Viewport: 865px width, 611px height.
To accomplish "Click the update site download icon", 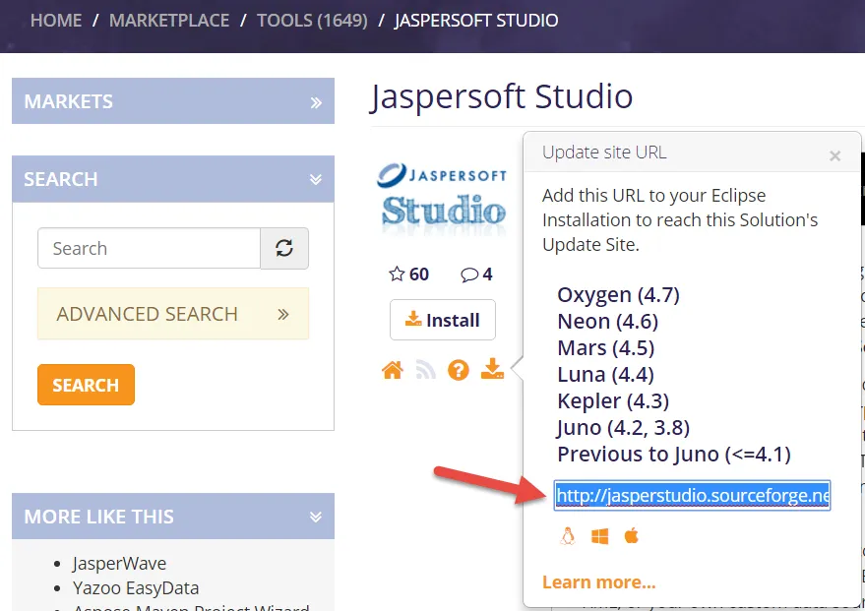I will pyautogui.click(x=492, y=369).
